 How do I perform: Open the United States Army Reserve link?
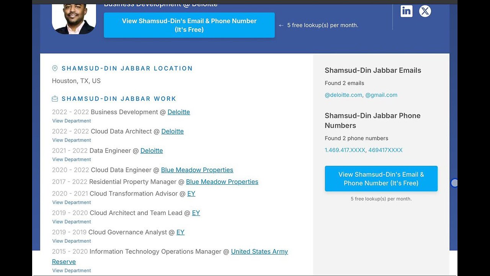click(x=260, y=251)
